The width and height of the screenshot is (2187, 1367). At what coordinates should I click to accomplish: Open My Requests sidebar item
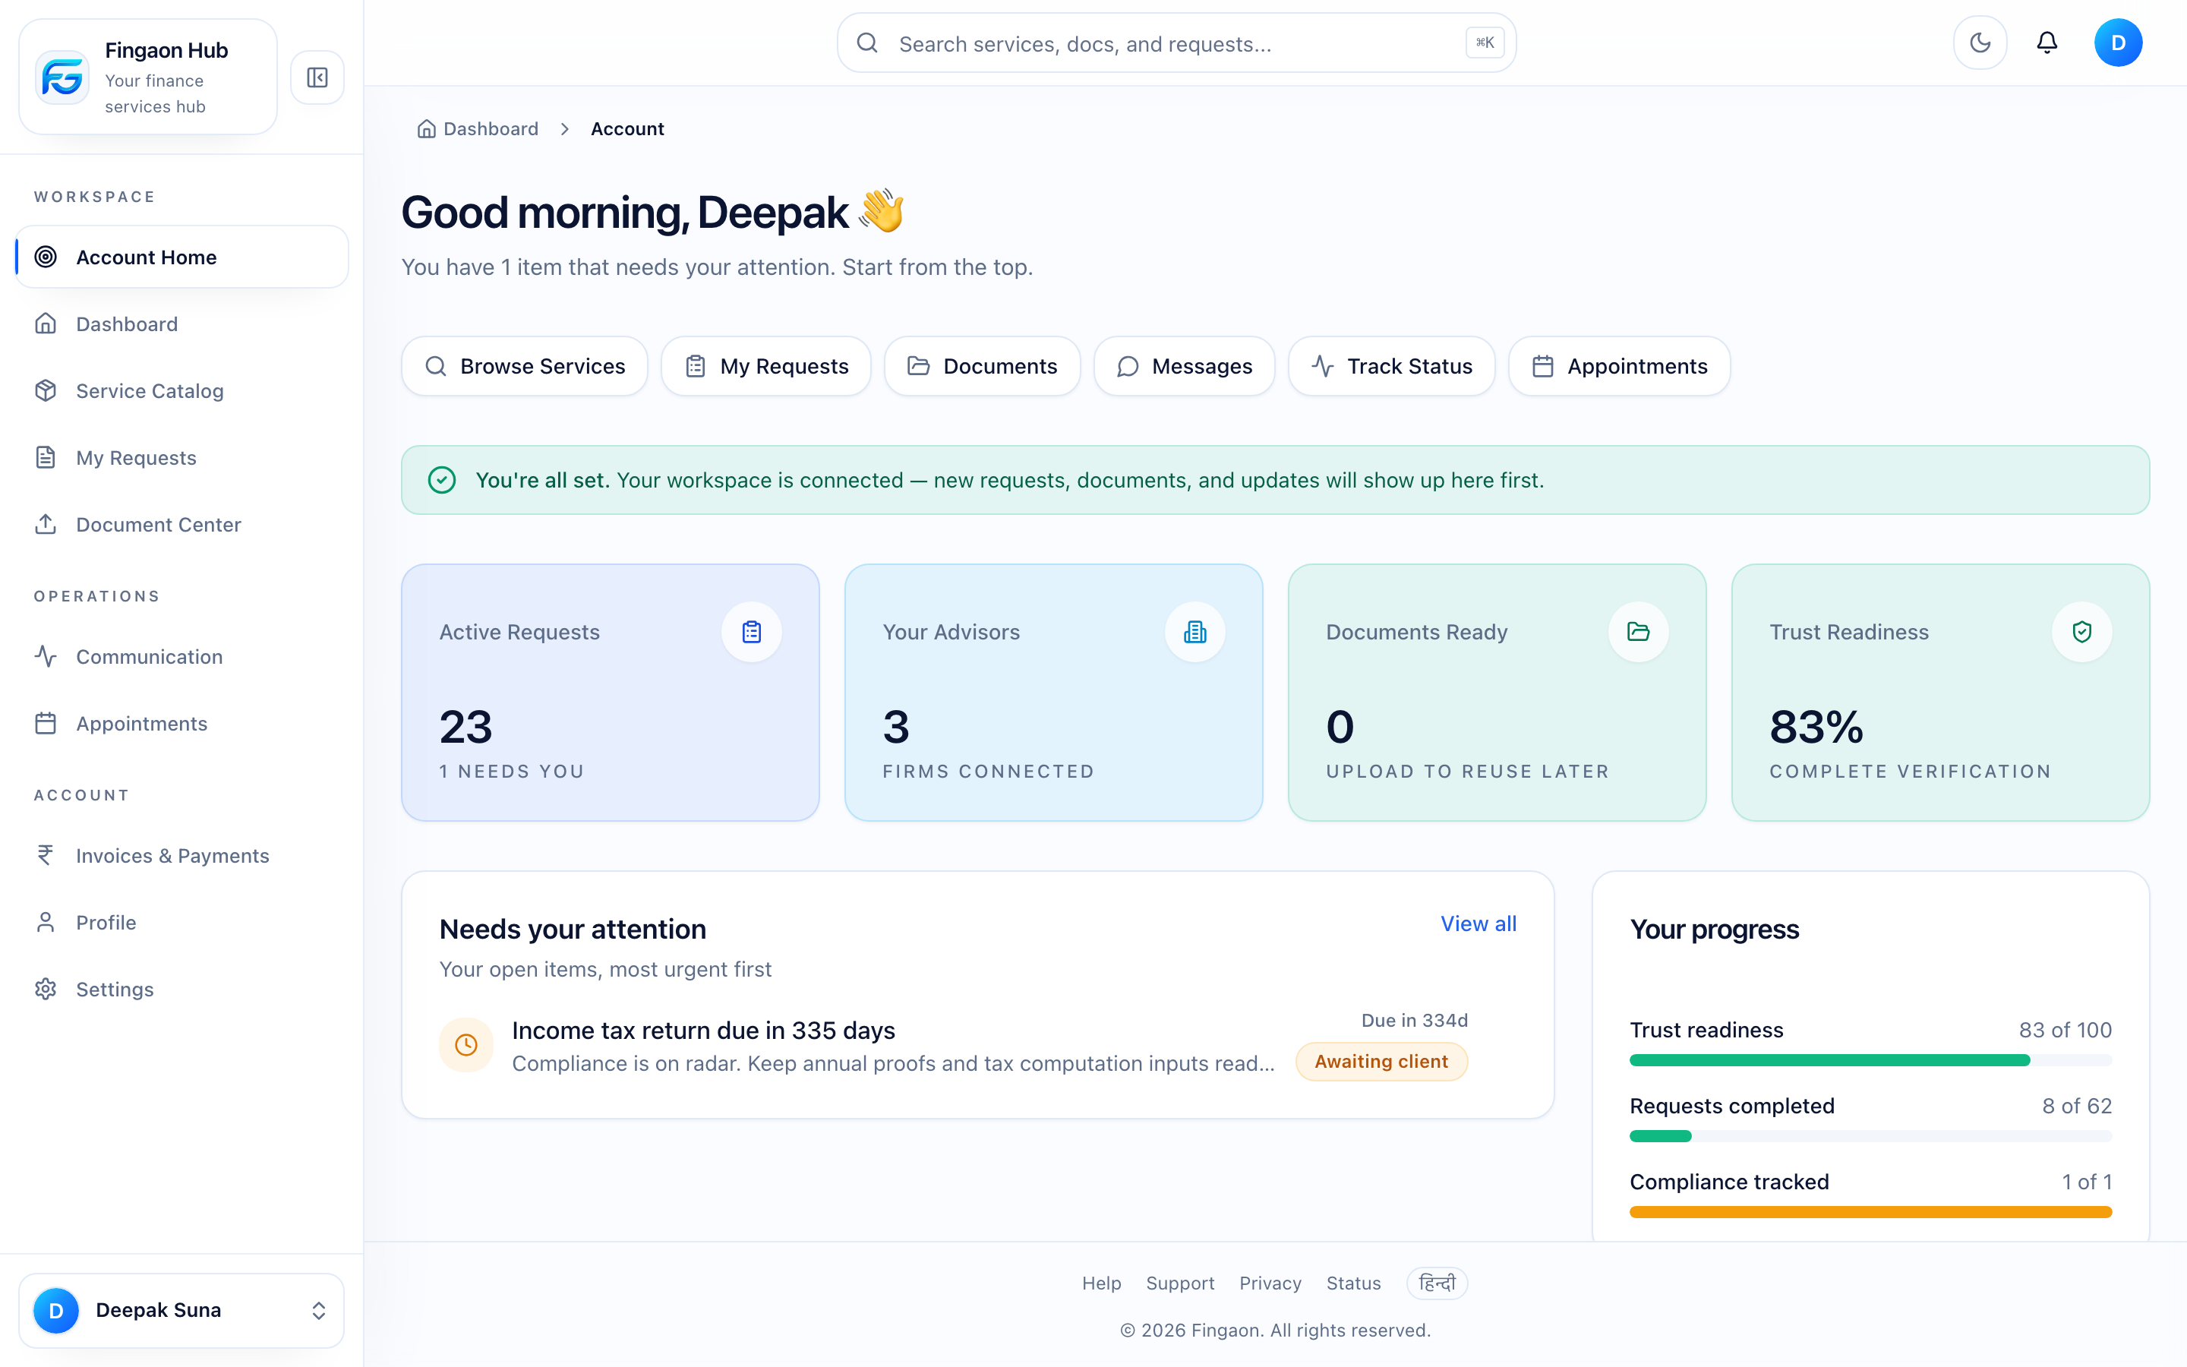tap(181, 457)
